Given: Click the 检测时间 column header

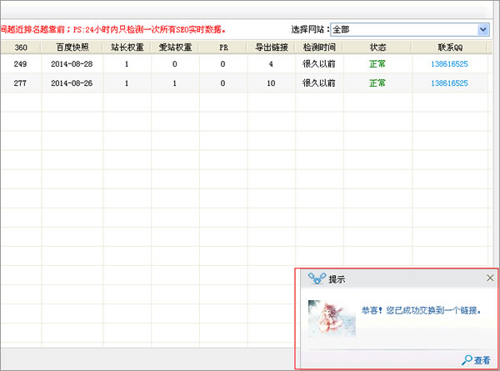Looking at the screenshot, I should point(319,48).
